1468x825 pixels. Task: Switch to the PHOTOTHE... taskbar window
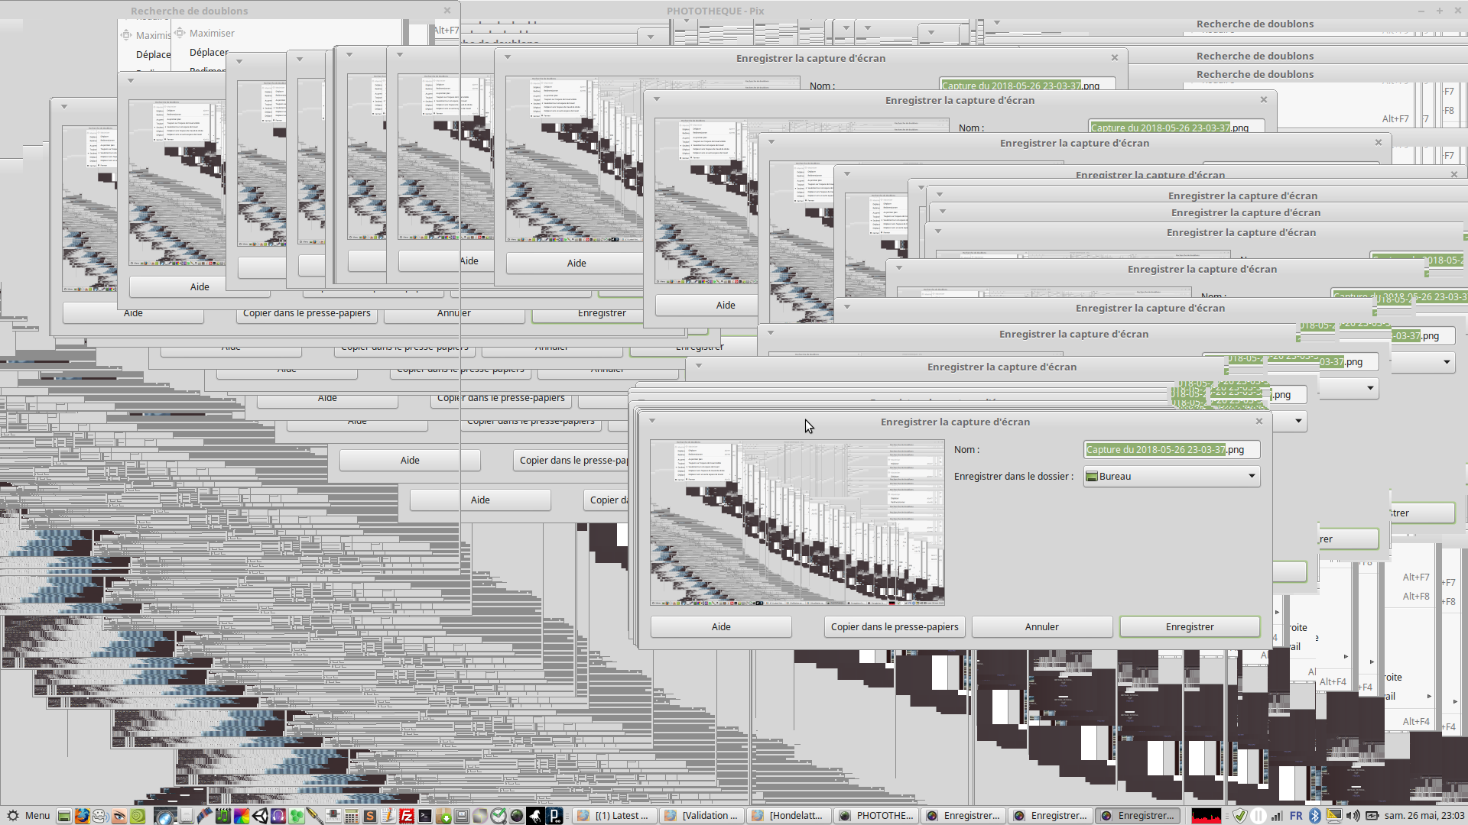coord(876,816)
